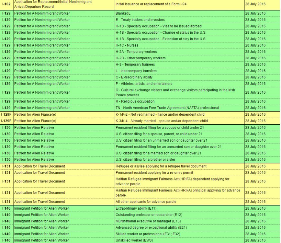The height and width of the screenshot is (243, 281).
Task: Click 'H-1B - Change of status in the U.S.' cell
Action: click(x=180, y=33)
